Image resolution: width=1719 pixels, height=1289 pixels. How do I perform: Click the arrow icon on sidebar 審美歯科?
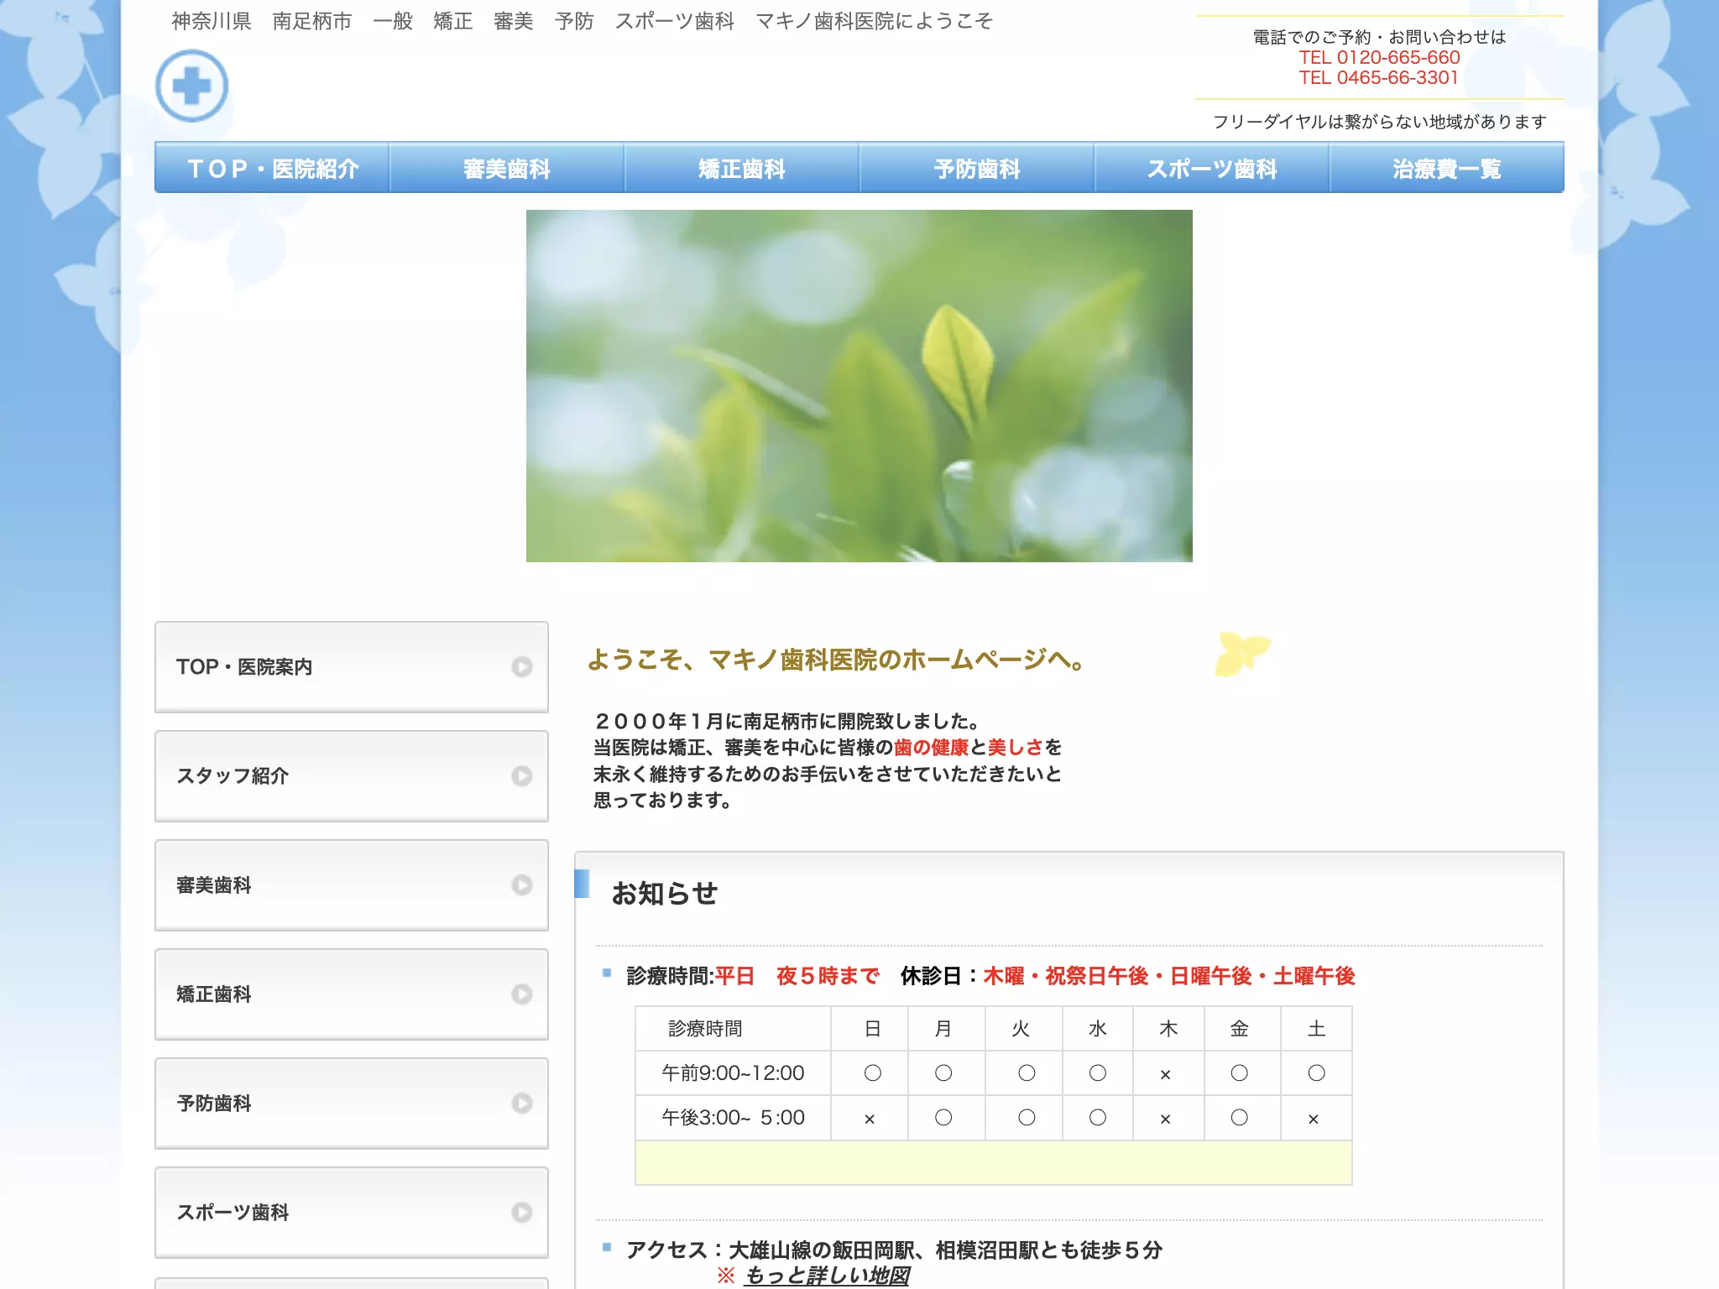[x=522, y=885]
